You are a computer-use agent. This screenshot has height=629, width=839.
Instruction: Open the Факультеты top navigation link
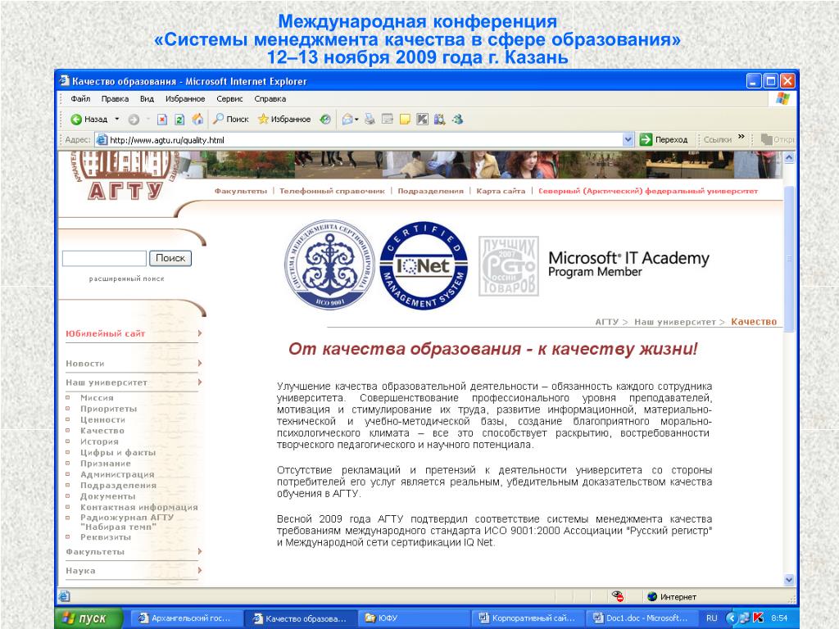coord(241,191)
